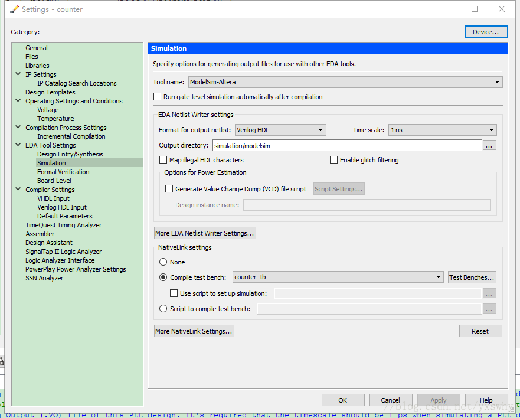This screenshot has width=520, height=418.
Task: Collapse the EDA Tool Settings tree node
Action: 18,145
